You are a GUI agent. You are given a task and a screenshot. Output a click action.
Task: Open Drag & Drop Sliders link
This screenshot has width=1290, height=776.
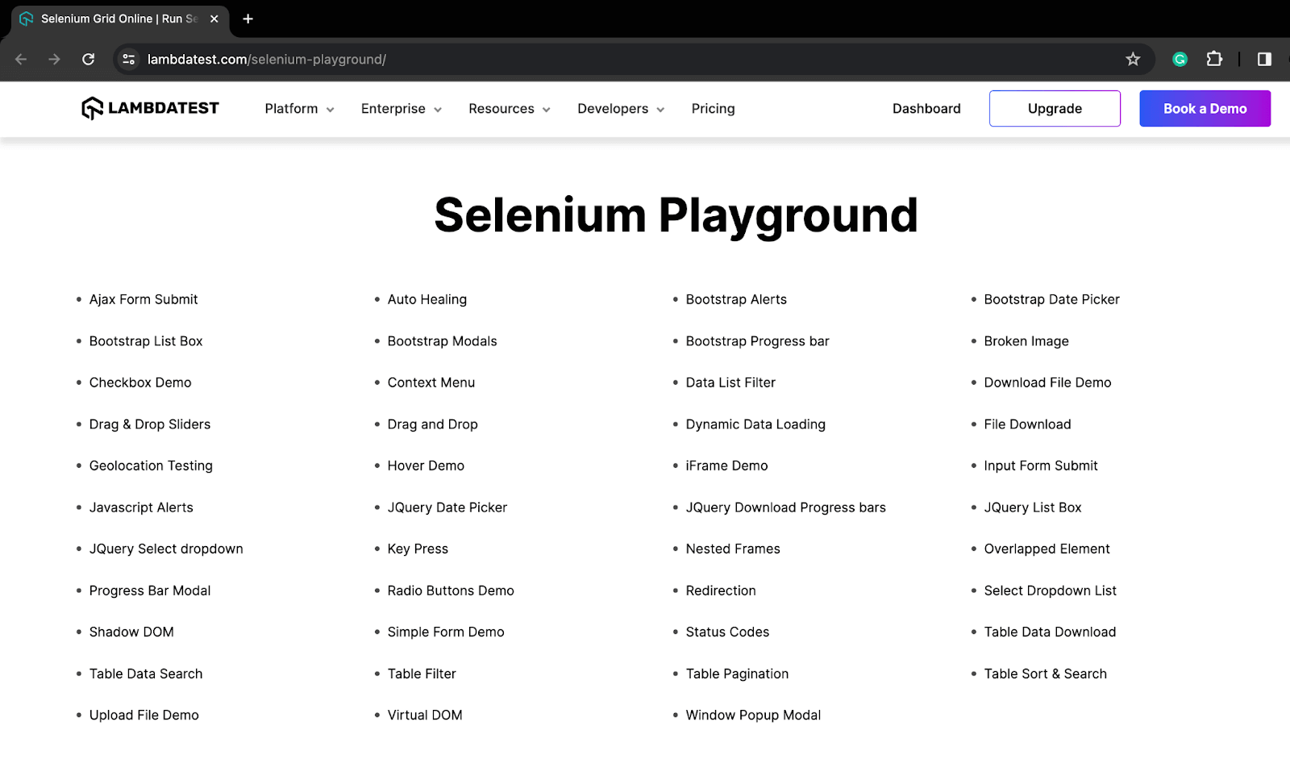[150, 424]
